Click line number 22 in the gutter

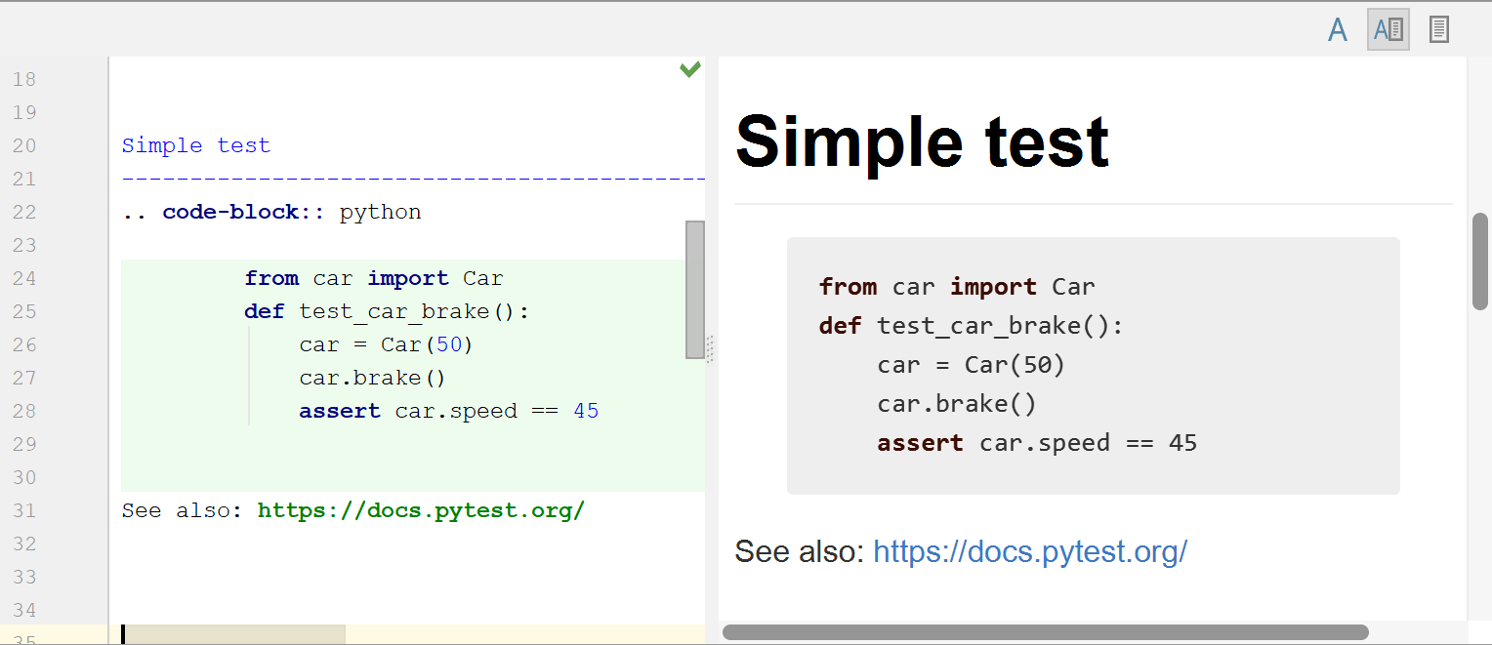click(x=24, y=212)
